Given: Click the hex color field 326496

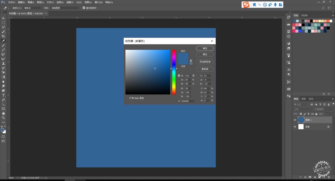Looking at the screenshot, I should pos(187,101).
